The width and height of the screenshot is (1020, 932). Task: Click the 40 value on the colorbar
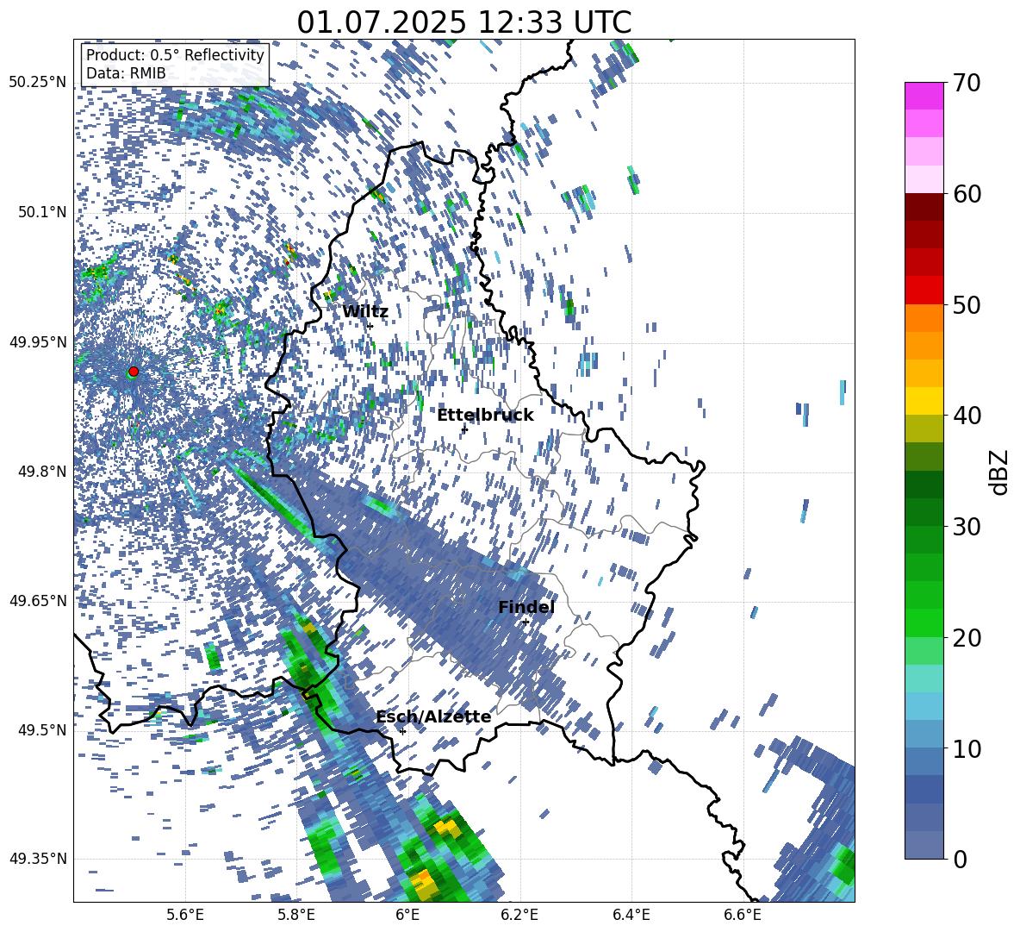coord(967,416)
